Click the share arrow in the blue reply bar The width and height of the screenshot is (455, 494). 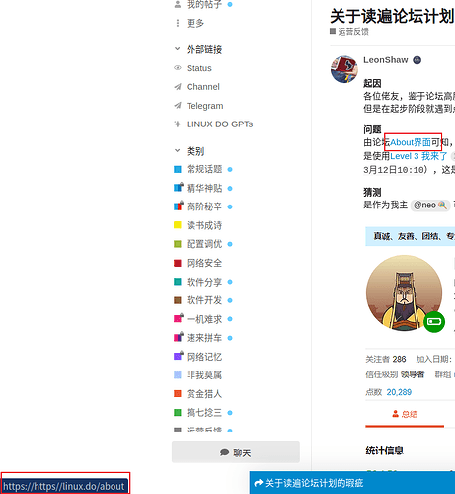click(259, 483)
